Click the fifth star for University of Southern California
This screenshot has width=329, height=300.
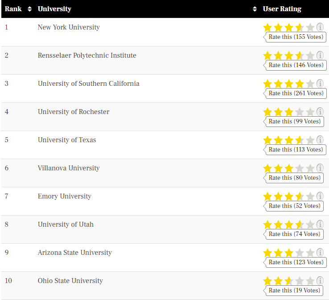[310, 84]
